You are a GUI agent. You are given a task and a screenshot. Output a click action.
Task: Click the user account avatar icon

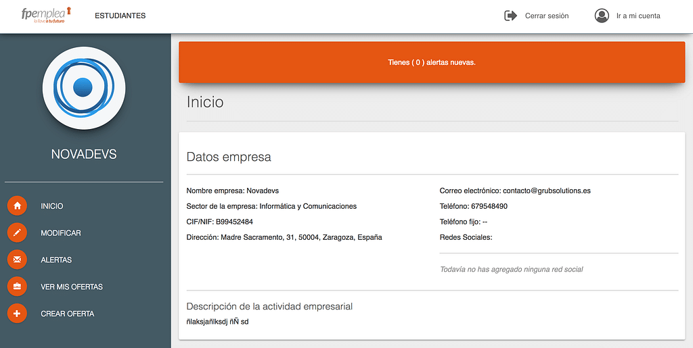click(602, 16)
